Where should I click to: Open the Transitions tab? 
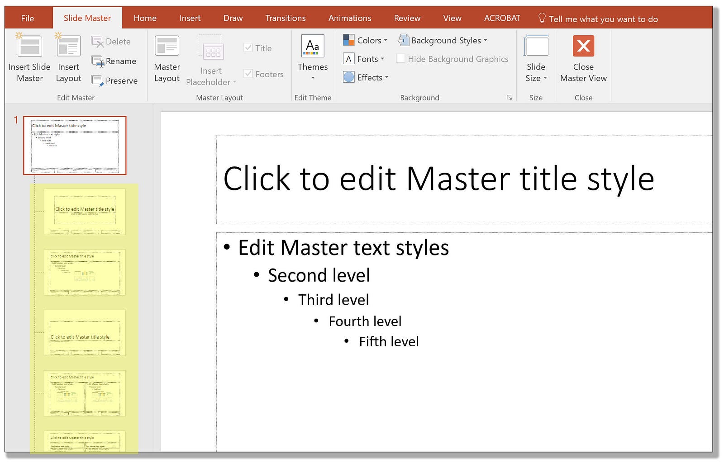click(286, 18)
